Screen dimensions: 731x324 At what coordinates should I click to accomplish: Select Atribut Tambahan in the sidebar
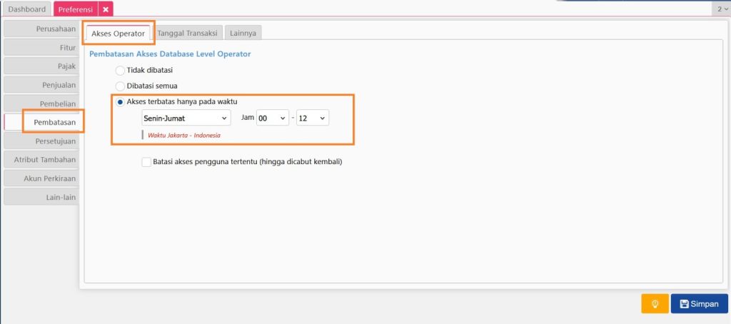click(x=41, y=159)
